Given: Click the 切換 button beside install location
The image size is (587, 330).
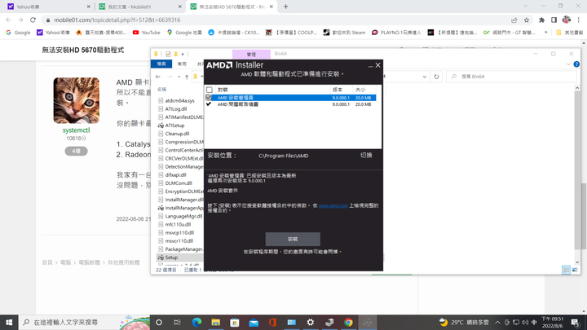Looking at the screenshot, I should [366, 156].
